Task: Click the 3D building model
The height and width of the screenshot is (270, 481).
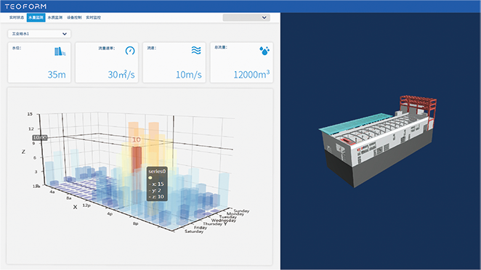Action: pos(378,142)
